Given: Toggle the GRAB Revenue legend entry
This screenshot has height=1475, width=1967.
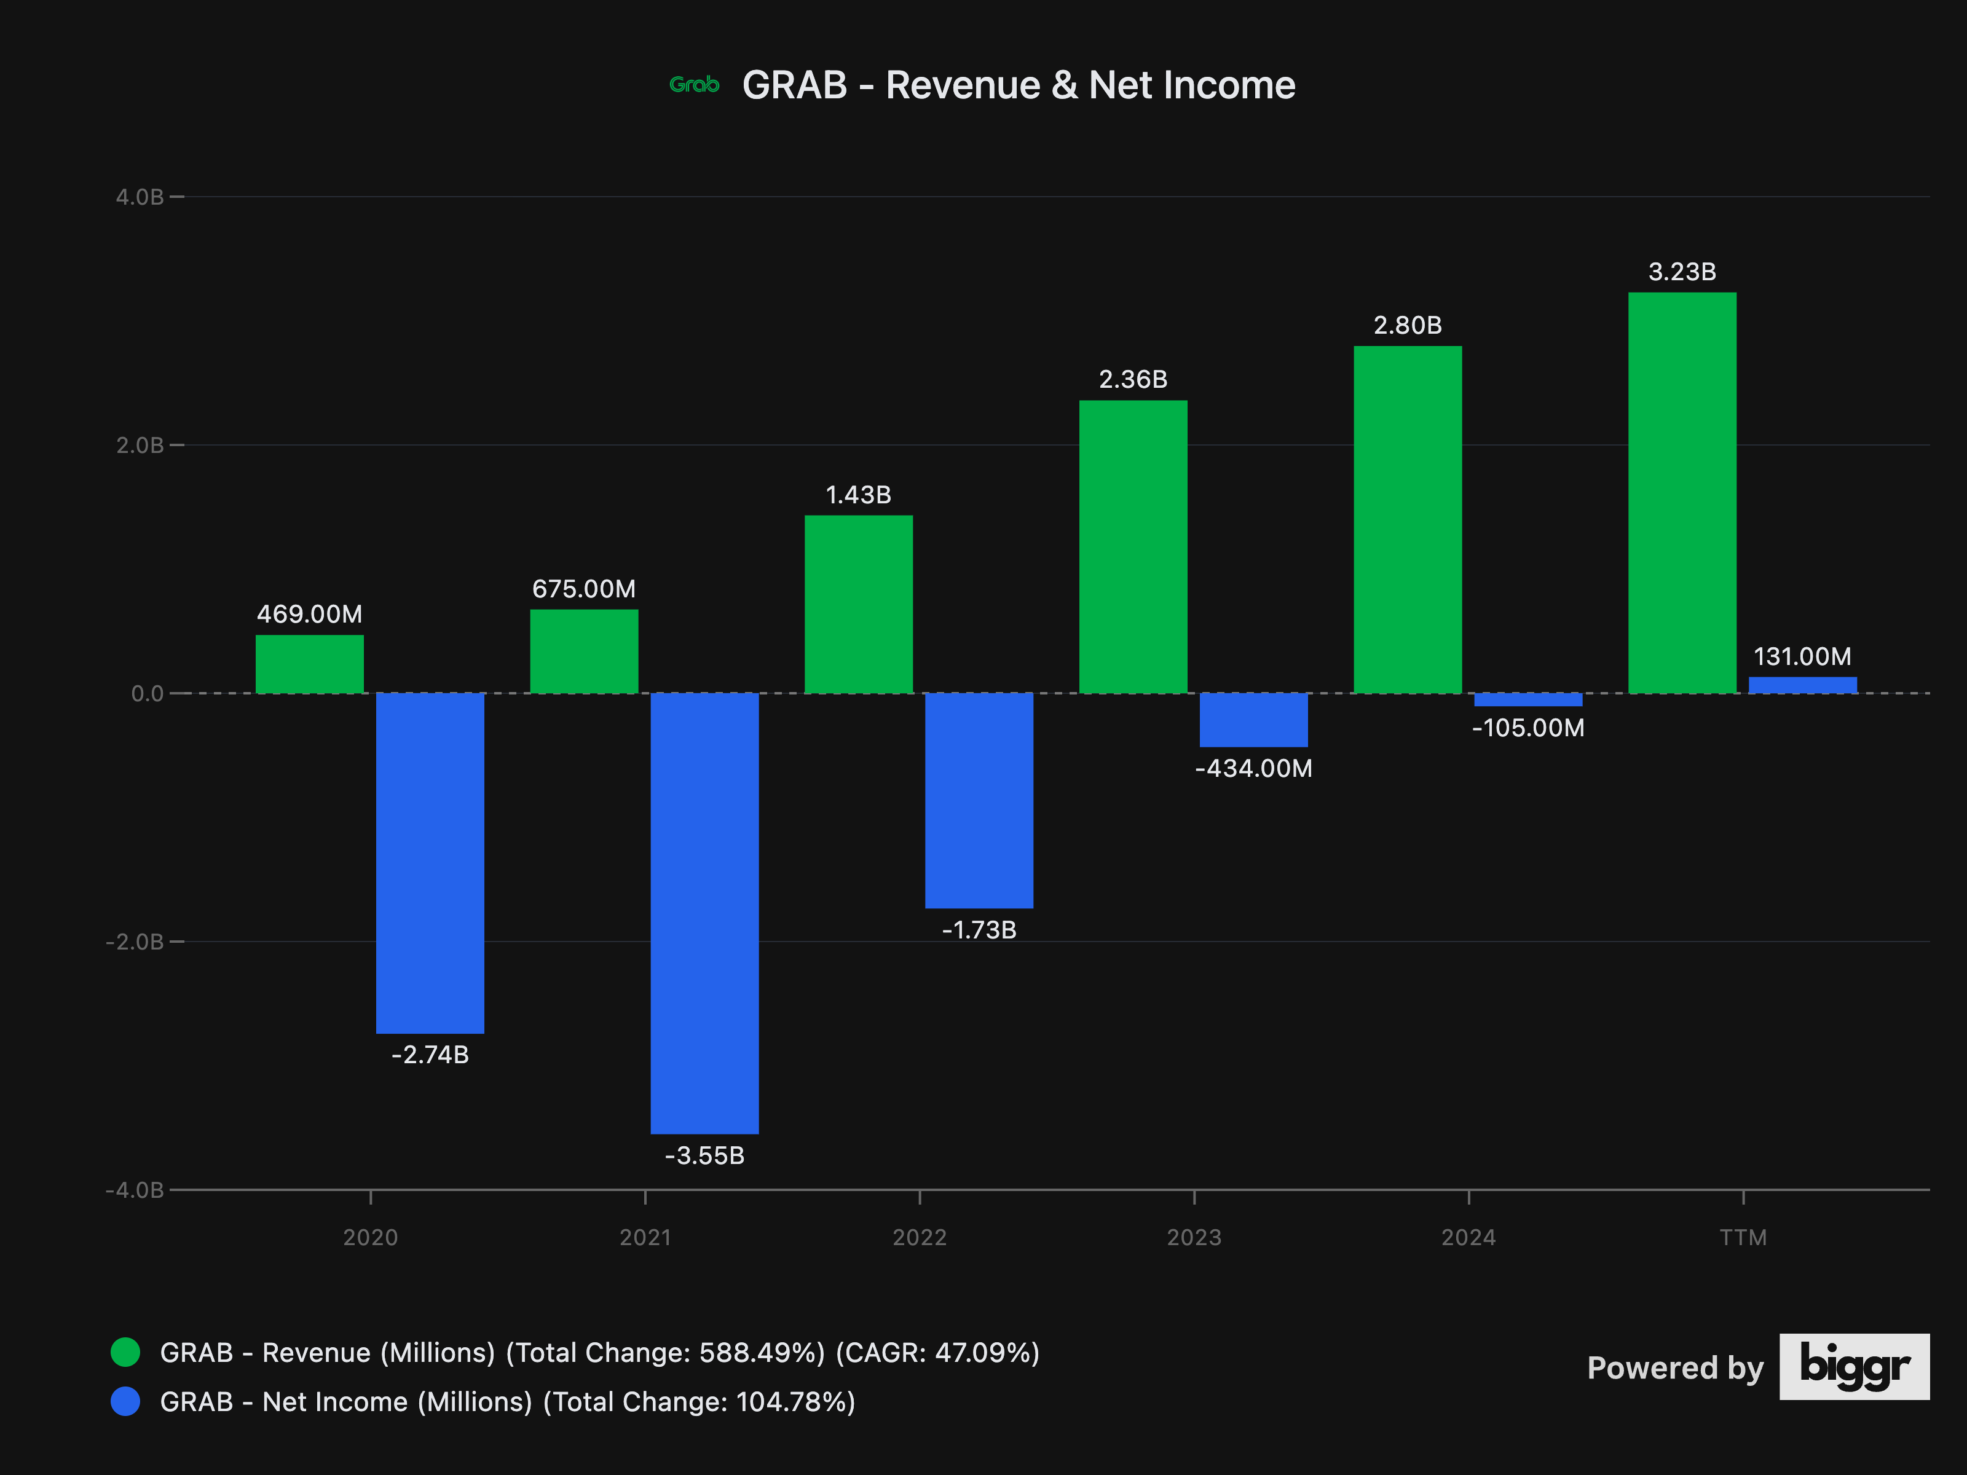Looking at the screenshot, I should [599, 1352].
